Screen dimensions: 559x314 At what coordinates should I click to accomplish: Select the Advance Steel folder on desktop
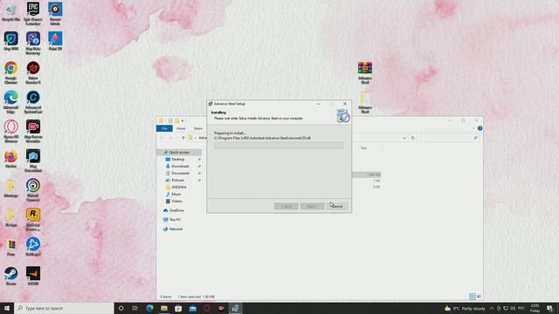pos(365,102)
